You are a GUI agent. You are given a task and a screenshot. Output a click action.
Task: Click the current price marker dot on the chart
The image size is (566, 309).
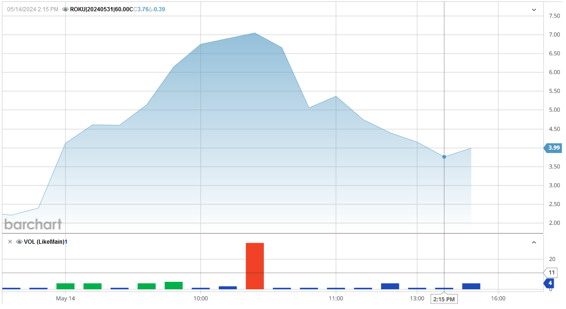[444, 157]
